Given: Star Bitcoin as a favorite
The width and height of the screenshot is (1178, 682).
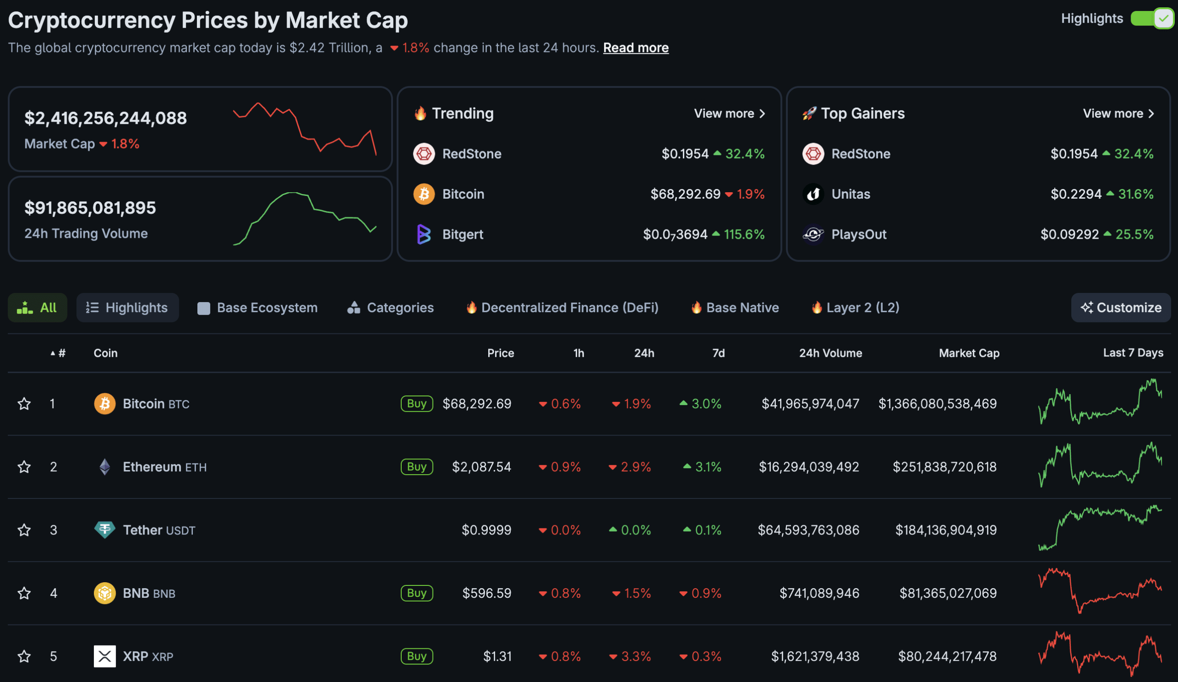Looking at the screenshot, I should tap(23, 404).
